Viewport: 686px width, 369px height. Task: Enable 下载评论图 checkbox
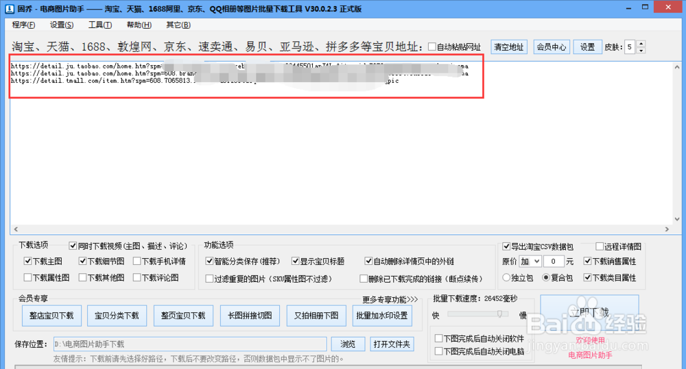click(137, 277)
